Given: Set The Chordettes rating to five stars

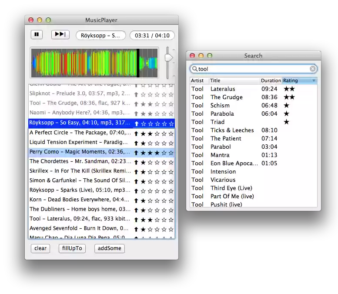Looking at the screenshot, I should [171, 162].
